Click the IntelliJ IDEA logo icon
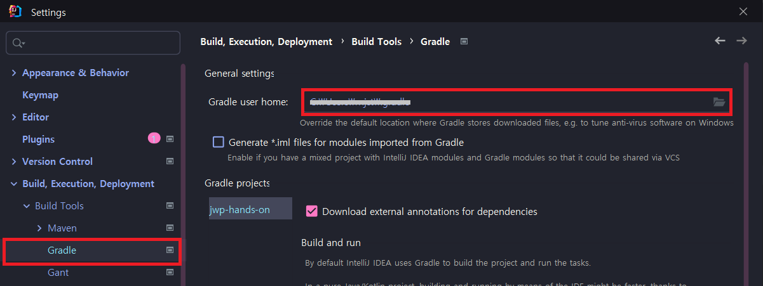Screen dimensions: 763x286 click(15, 11)
